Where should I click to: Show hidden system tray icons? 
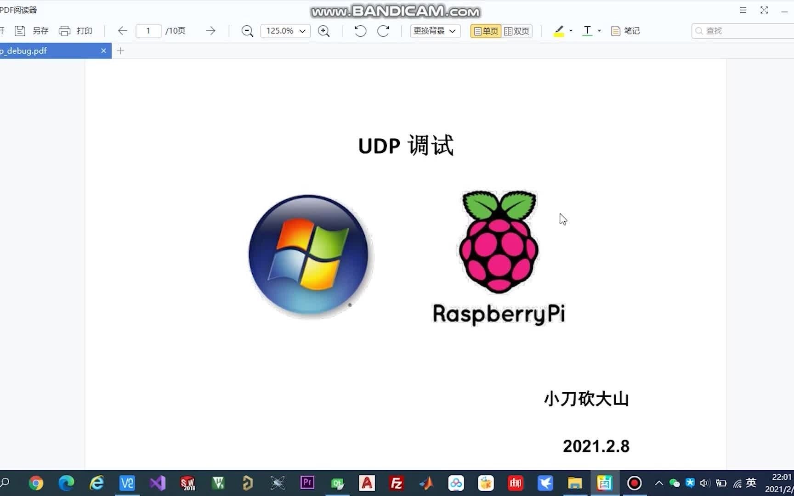point(659,483)
